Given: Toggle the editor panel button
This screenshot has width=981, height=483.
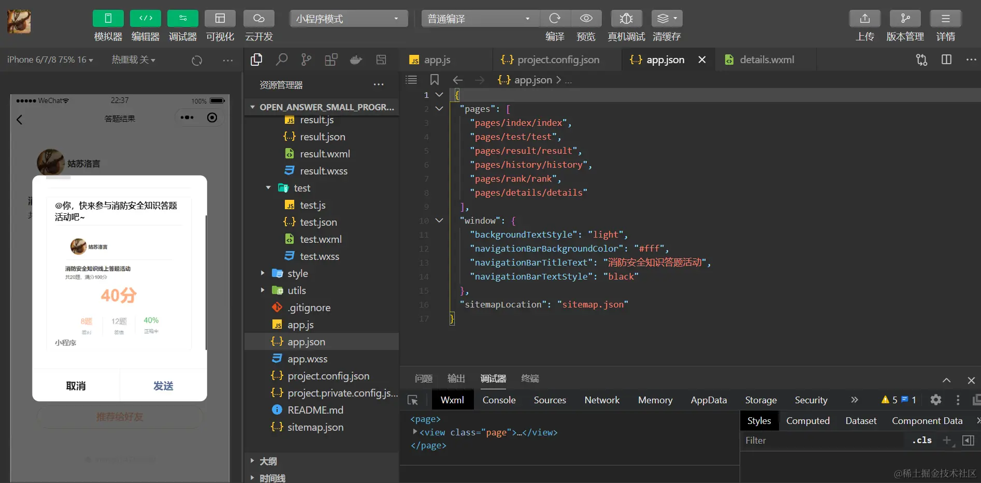Looking at the screenshot, I should tap(146, 19).
